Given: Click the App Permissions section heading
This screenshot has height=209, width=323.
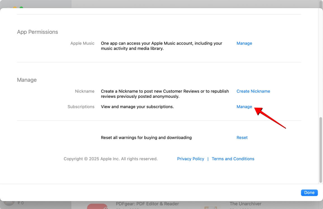Looking at the screenshot, I should pos(37,32).
